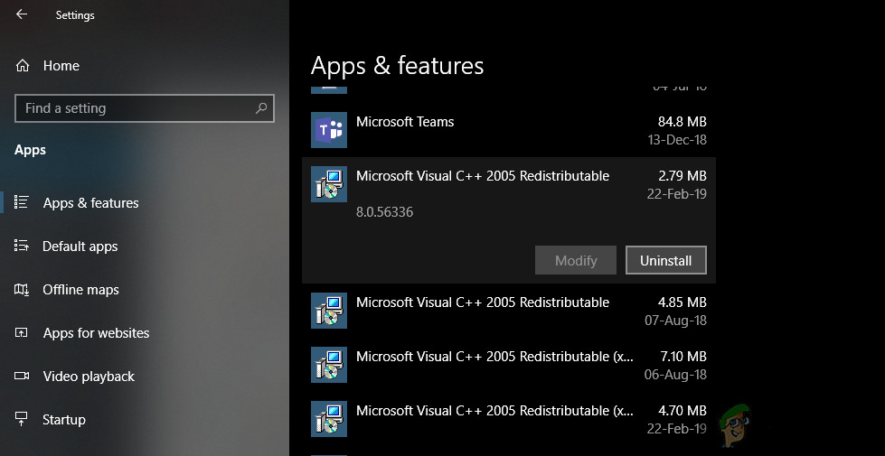
Task: Focus the Find a setting search box
Action: point(136,108)
